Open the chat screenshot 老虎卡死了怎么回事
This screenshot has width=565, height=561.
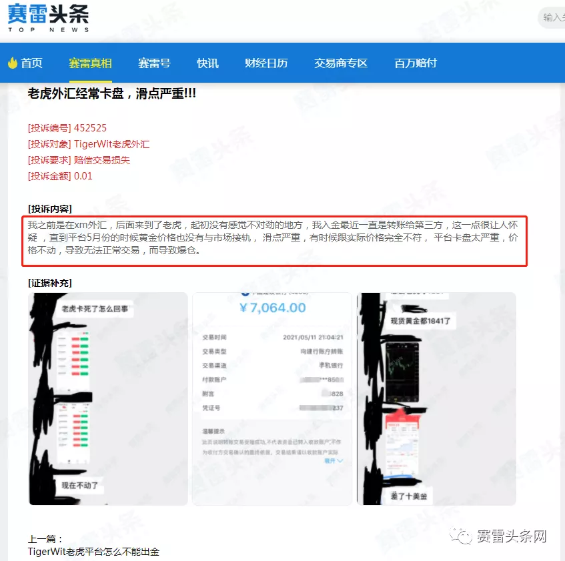pyautogui.click(x=108, y=399)
